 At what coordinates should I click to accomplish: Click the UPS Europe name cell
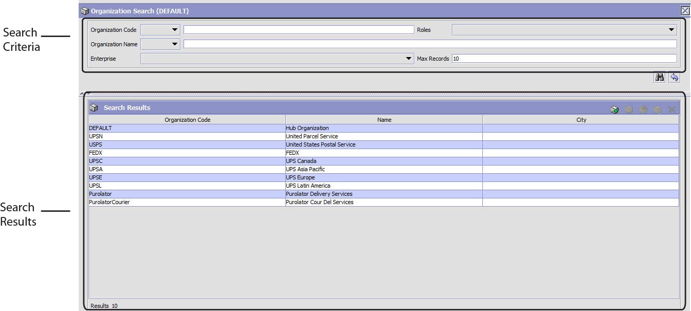[384, 177]
